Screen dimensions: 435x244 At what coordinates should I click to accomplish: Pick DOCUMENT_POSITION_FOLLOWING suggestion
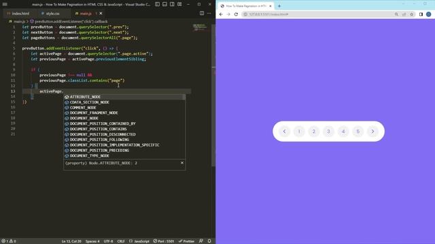click(124, 140)
